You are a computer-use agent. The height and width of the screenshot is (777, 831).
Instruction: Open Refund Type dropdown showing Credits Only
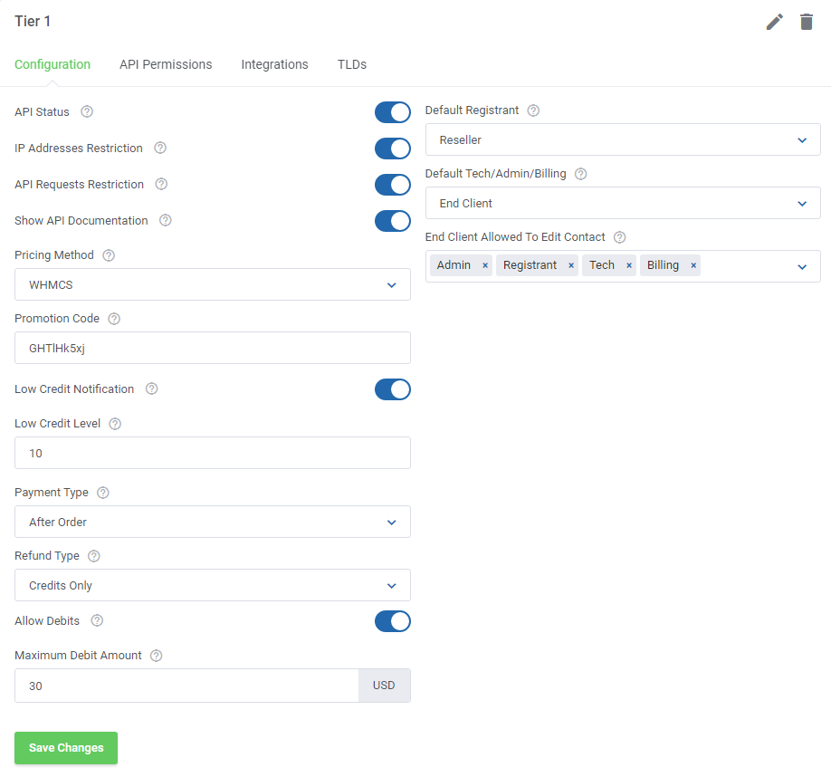click(213, 585)
